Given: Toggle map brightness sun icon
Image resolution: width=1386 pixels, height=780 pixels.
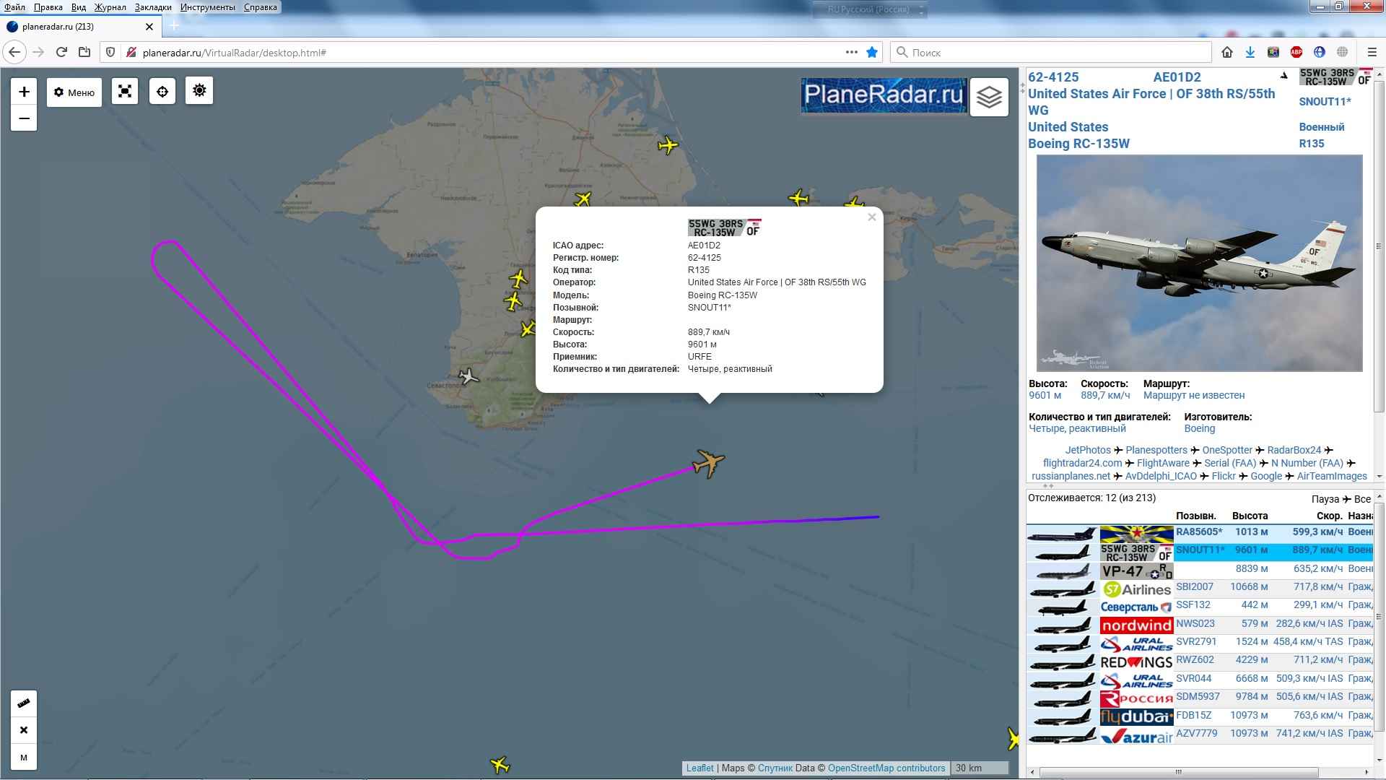Looking at the screenshot, I should click(199, 90).
